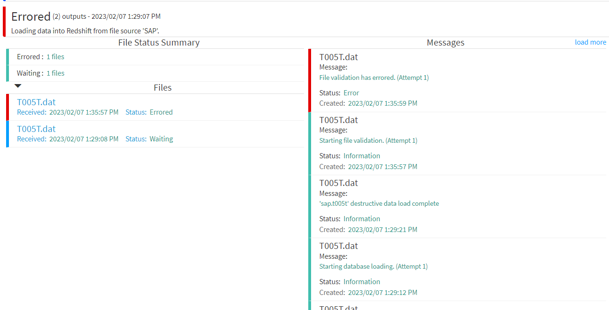This screenshot has width=609, height=310.
Task: Open the T005T.dat file with Waiting status
Action: [x=36, y=129]
